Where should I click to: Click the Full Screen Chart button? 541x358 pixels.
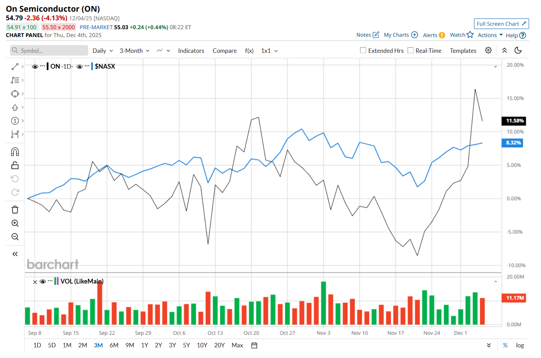pos(501,24)
